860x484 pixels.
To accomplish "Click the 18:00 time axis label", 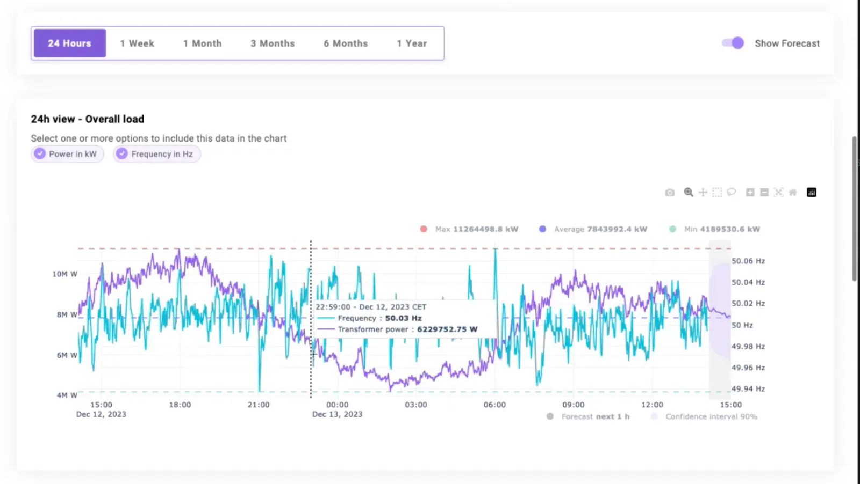I will pos(180,405).
